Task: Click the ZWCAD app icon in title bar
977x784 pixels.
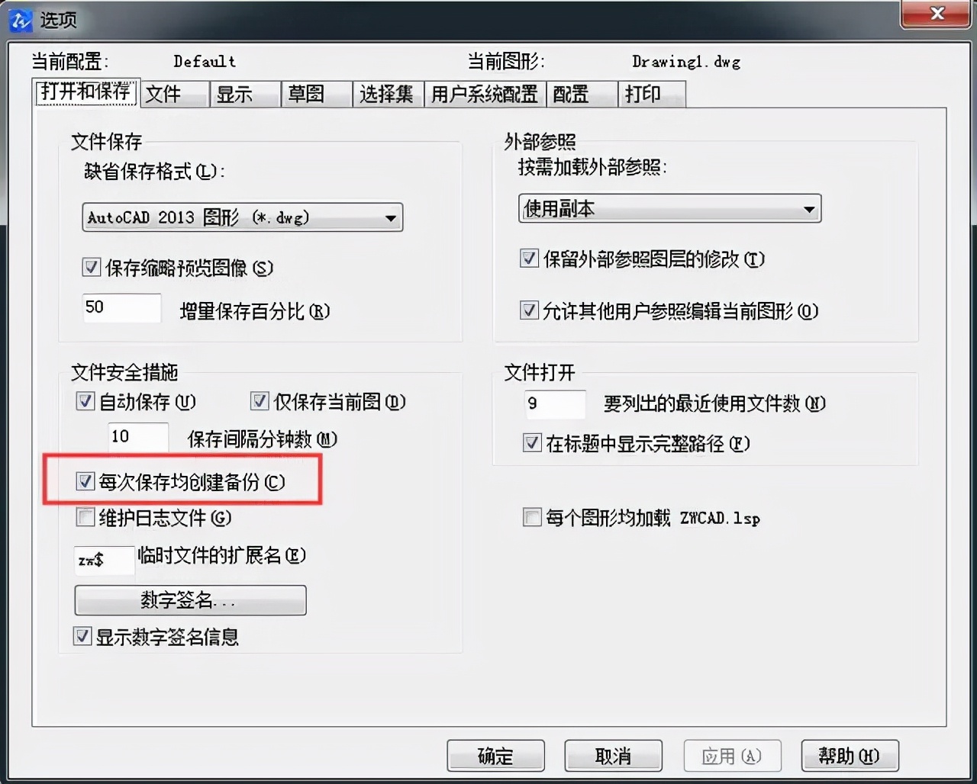Action: click(x=20, y=20)
